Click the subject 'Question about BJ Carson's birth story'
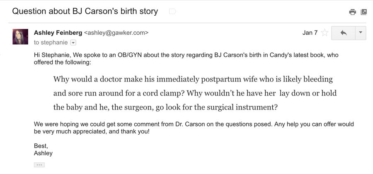Screen dimensions: 373x174 (x=85, y=11)
